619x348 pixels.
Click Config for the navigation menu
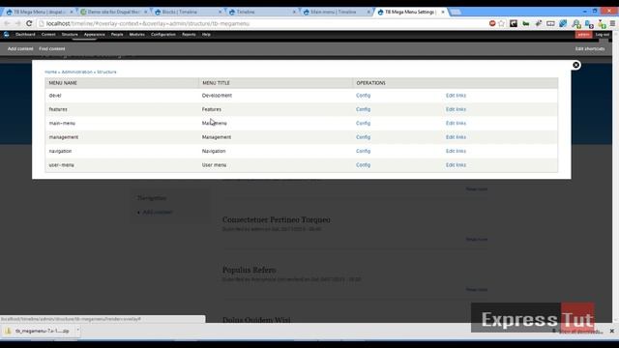364,151
